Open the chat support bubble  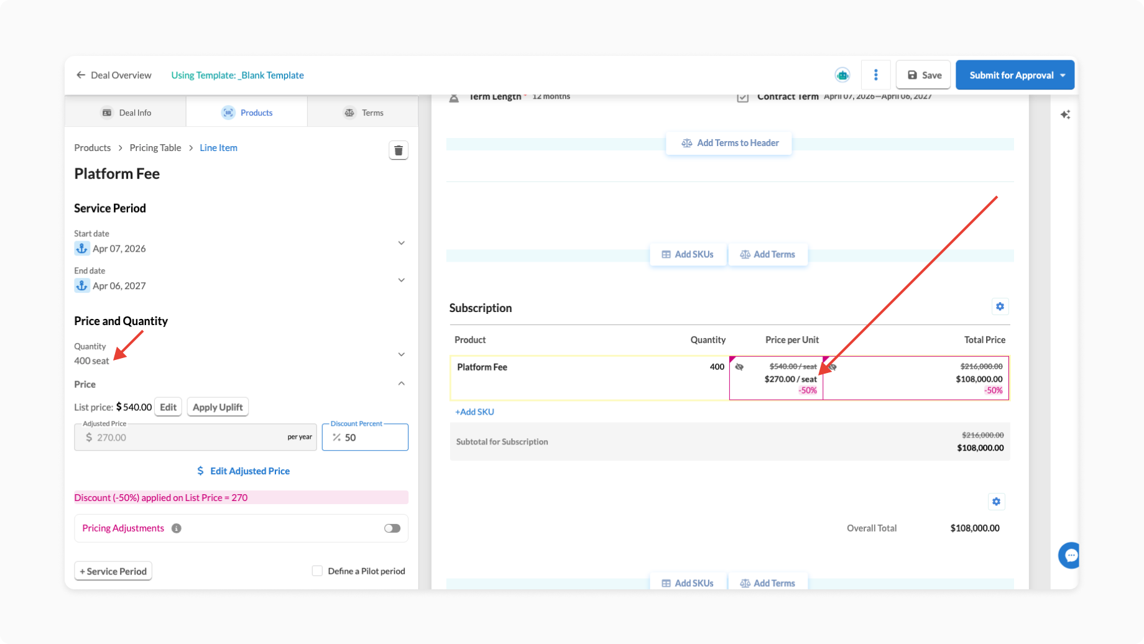(1070, 555)
